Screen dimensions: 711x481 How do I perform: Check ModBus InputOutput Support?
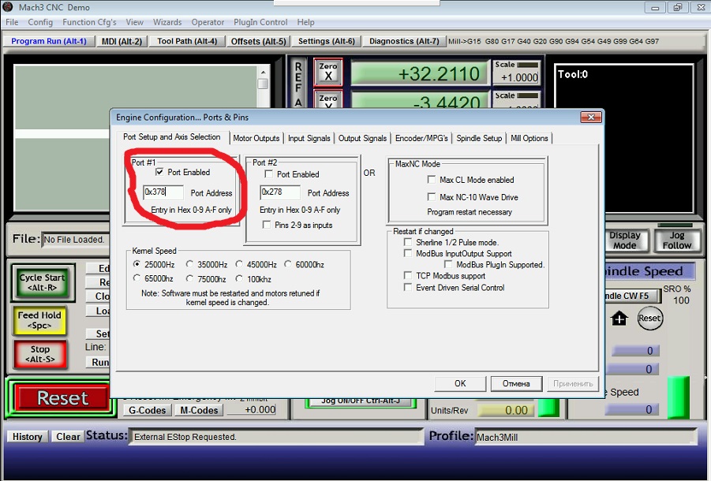coord(408,254)
